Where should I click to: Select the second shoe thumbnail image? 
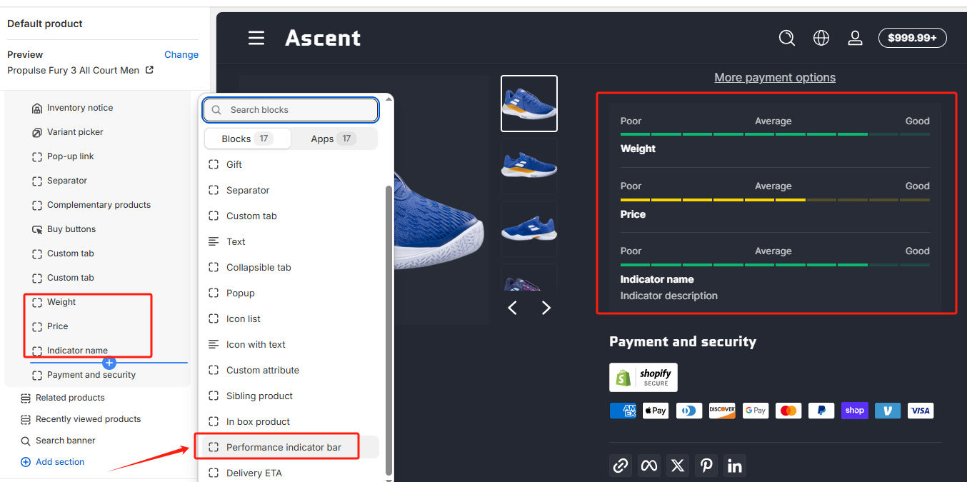(x=529, y=166)
